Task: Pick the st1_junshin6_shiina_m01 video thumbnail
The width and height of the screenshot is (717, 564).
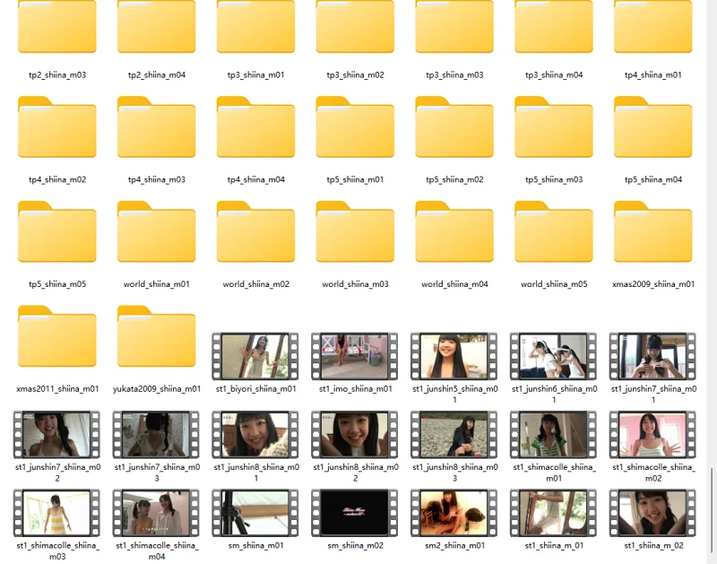Action: click(x=553, y=356)
